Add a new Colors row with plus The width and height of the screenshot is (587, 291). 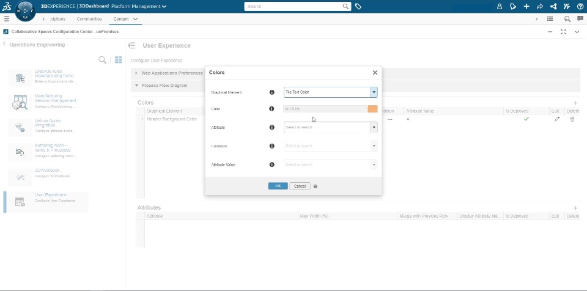pos(575,103)
